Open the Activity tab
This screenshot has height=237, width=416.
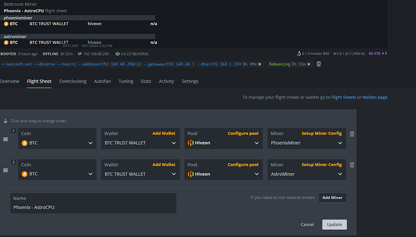[167, 81]
